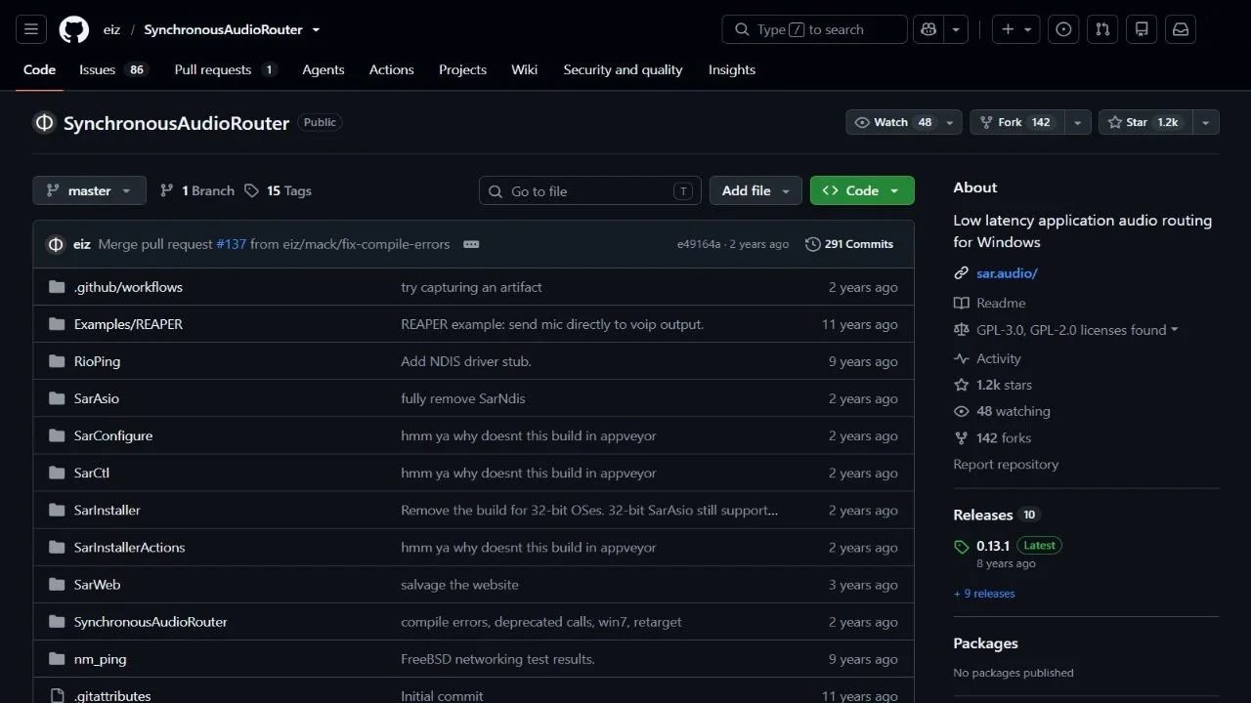Click the Go to file search field
Screen dimensions: 1251x703
[x=589, y=190]
